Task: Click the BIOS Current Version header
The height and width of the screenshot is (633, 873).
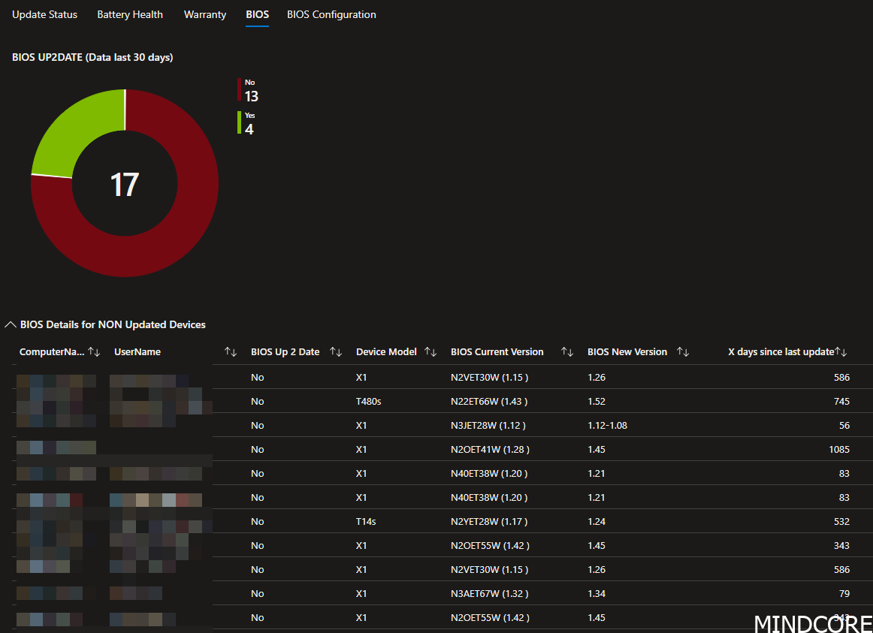Action: pos(497,351)
